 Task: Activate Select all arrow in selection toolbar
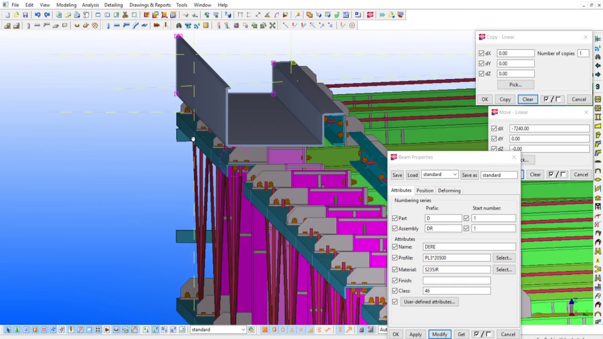8,330
